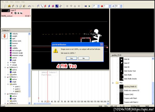Open the File menu

(x=3, y=2)
